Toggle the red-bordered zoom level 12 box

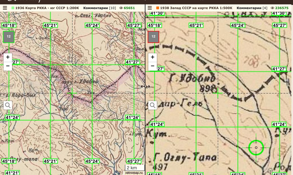(x=153, y=37)
